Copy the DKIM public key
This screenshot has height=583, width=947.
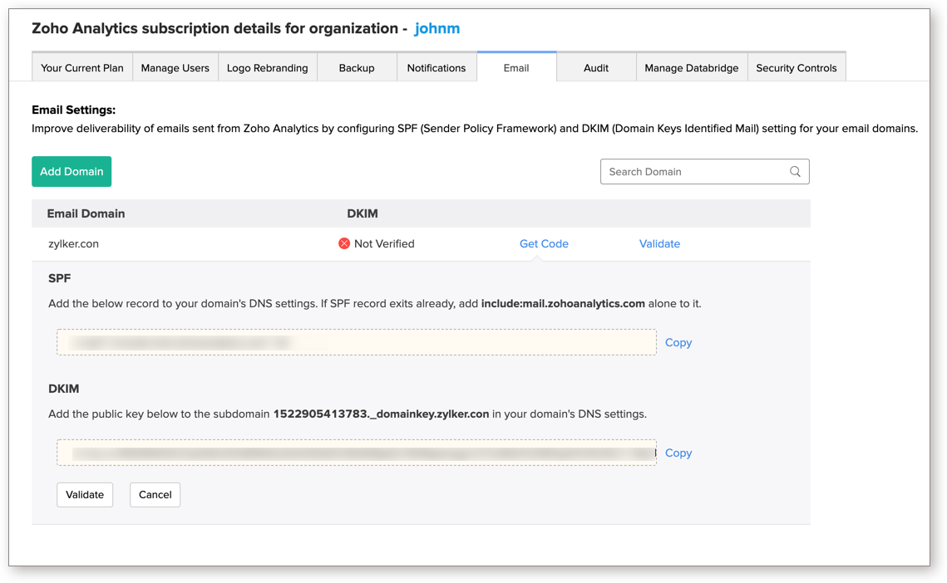pyautogui.click(x=678, y=453)
